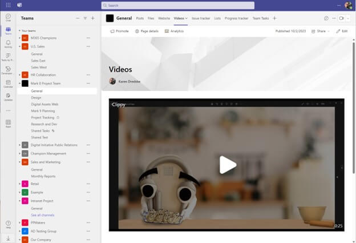Click the Search box
The height and width of the screenshot is (243, 356).
[x=178, y=5]
